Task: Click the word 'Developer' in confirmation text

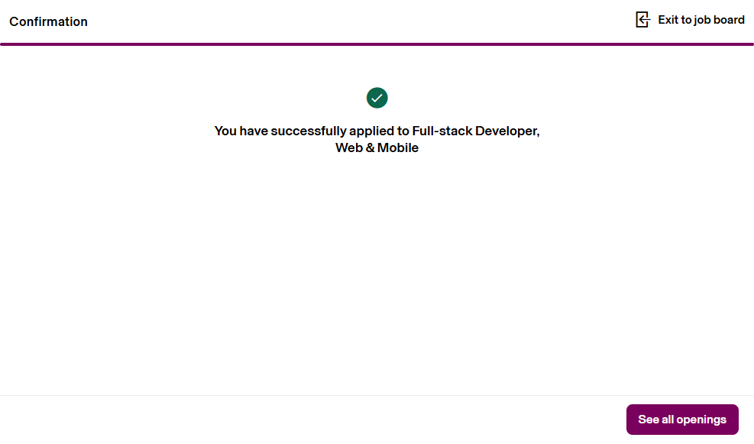Action: tap(507, 131)
